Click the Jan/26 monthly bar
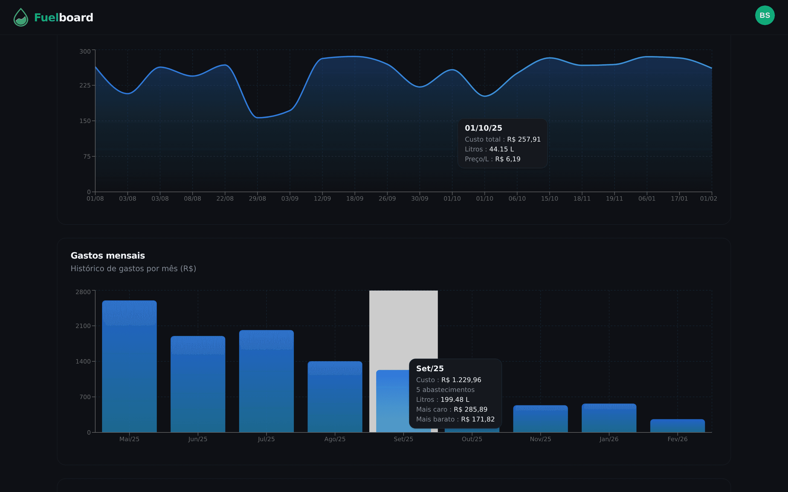 pos(609,418)
